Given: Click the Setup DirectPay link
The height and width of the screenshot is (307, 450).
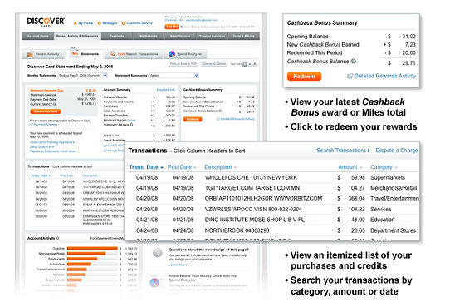Looking at the screenshot, I should [42, 147].
